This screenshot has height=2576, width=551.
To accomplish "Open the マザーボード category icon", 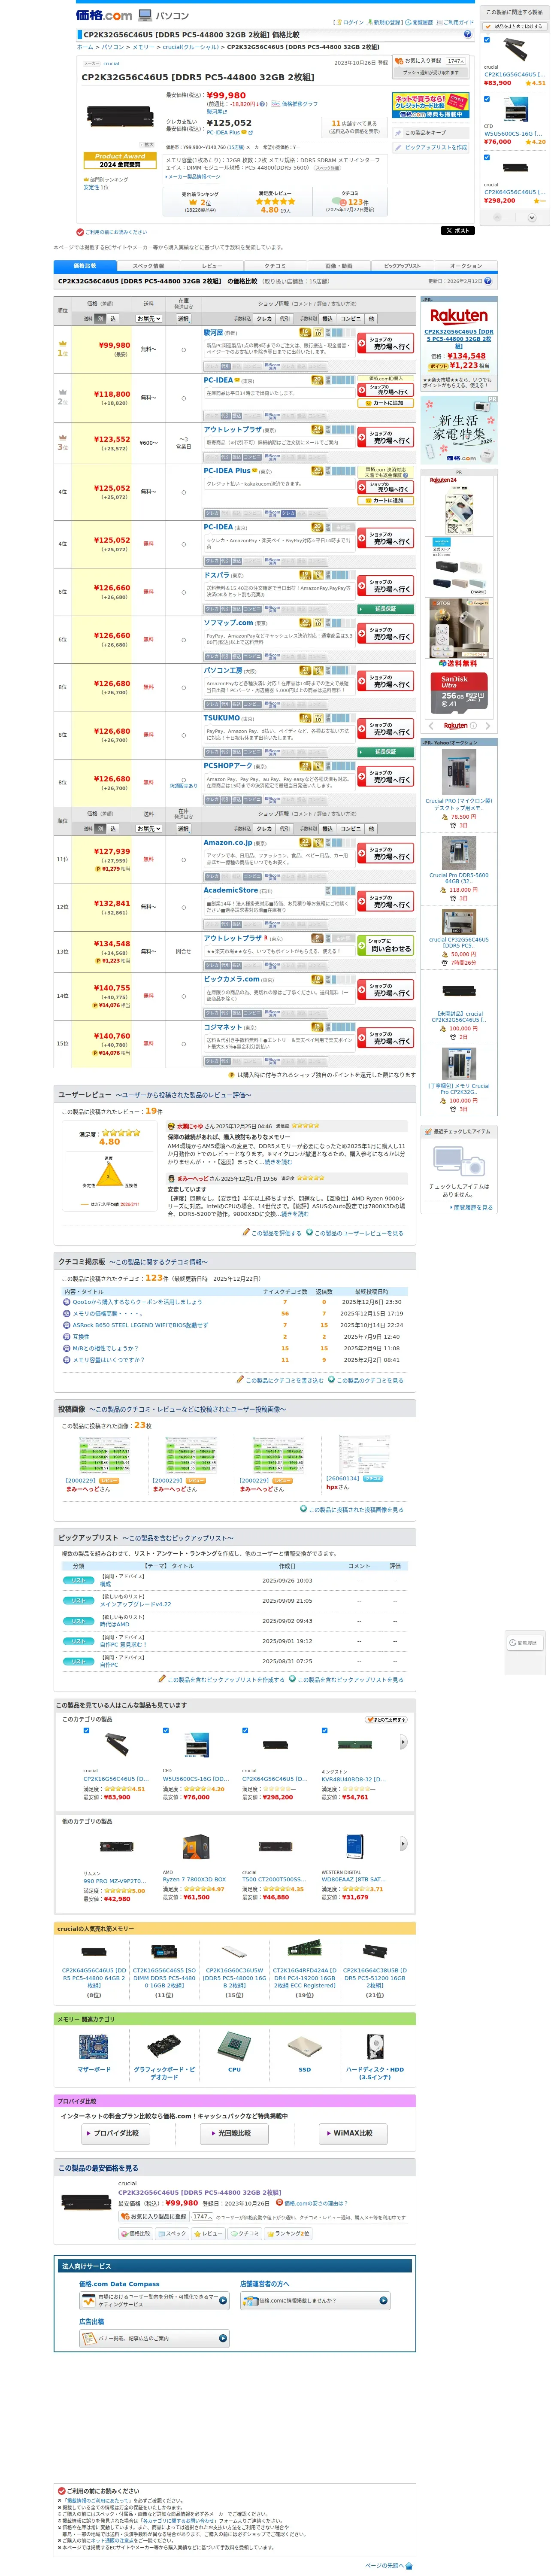I will [95, 2047].
